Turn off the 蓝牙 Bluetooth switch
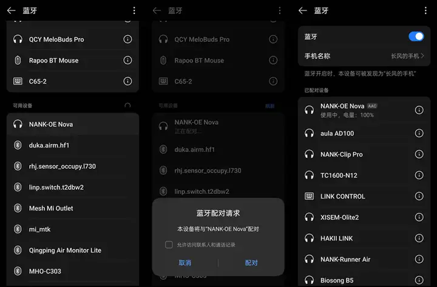The width and height of the screenshot is (437, 287). point(416,36)
